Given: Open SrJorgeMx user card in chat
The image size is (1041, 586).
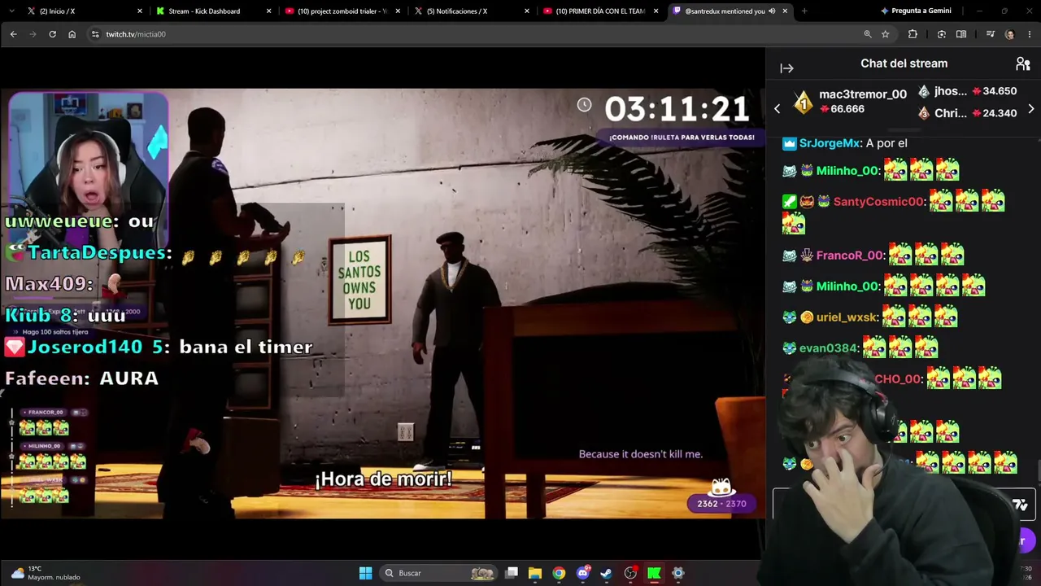Looking at the screenshot, I should click(830, 143).
